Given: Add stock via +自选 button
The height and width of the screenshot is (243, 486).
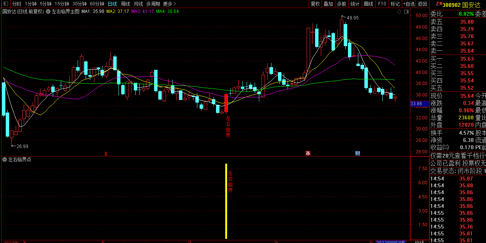Looking at the screenshot, I should (408, 4).
